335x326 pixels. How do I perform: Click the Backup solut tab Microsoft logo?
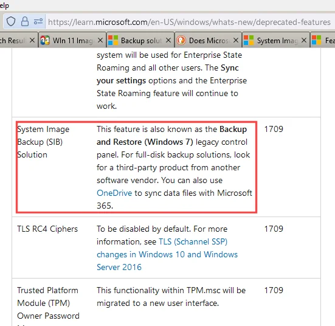pyautogui.click(x=113, y=40)
